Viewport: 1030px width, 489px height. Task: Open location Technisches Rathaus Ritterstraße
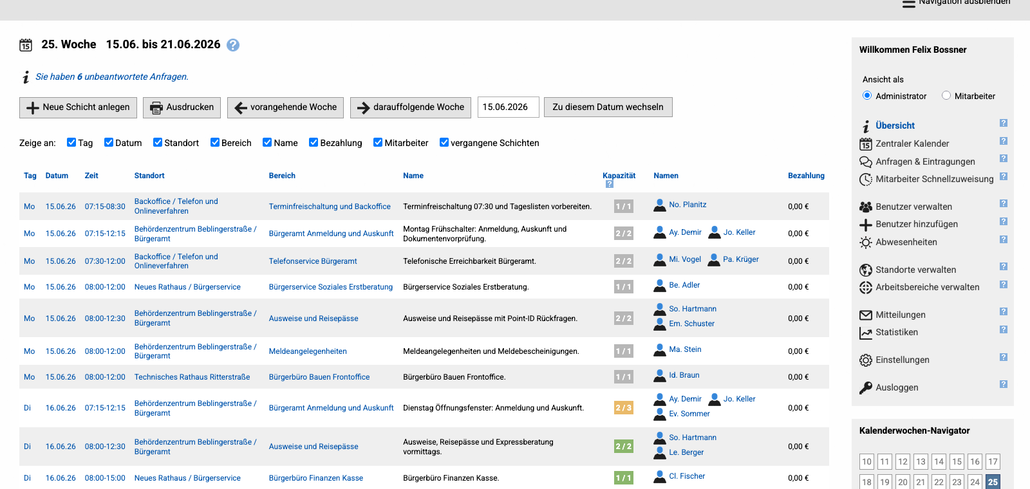coord(192,377)
